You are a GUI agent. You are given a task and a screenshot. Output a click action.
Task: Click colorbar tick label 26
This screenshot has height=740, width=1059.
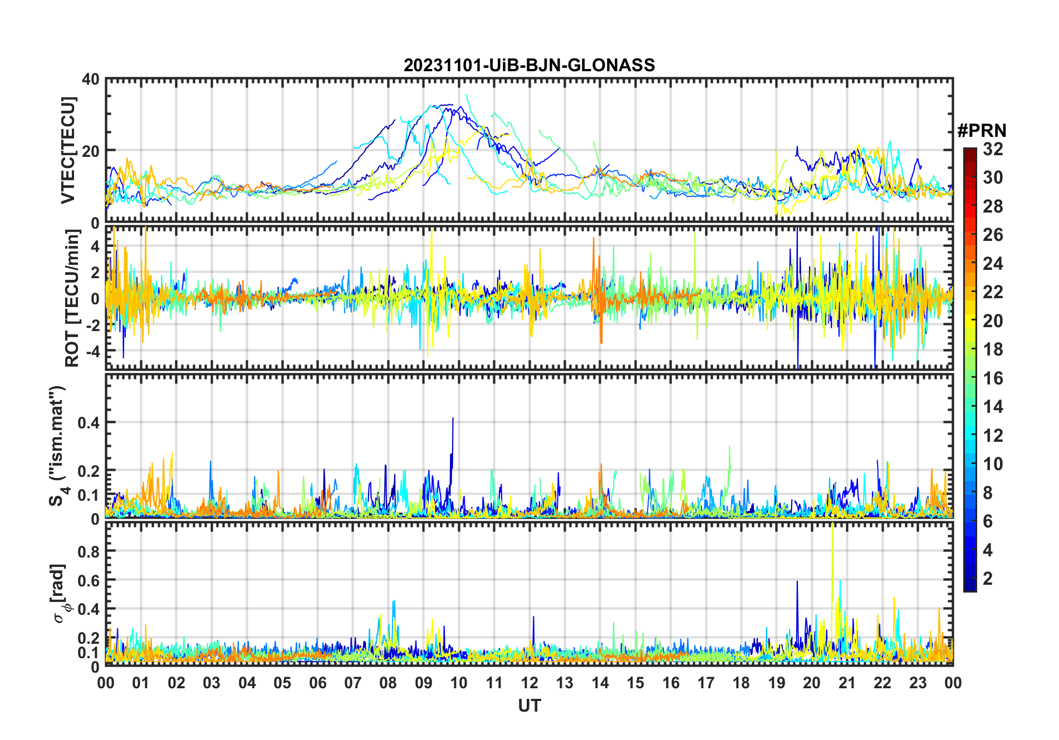coord(993,235)
